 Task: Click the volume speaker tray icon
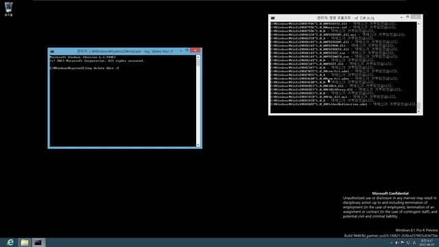pyautogui.click(x=396, y=242)
